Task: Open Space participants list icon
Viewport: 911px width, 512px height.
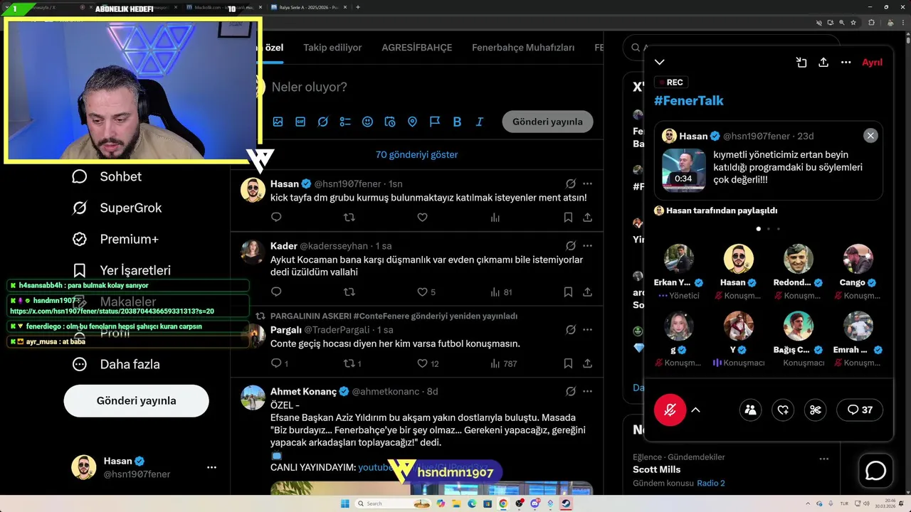Action: coord(750,410)
